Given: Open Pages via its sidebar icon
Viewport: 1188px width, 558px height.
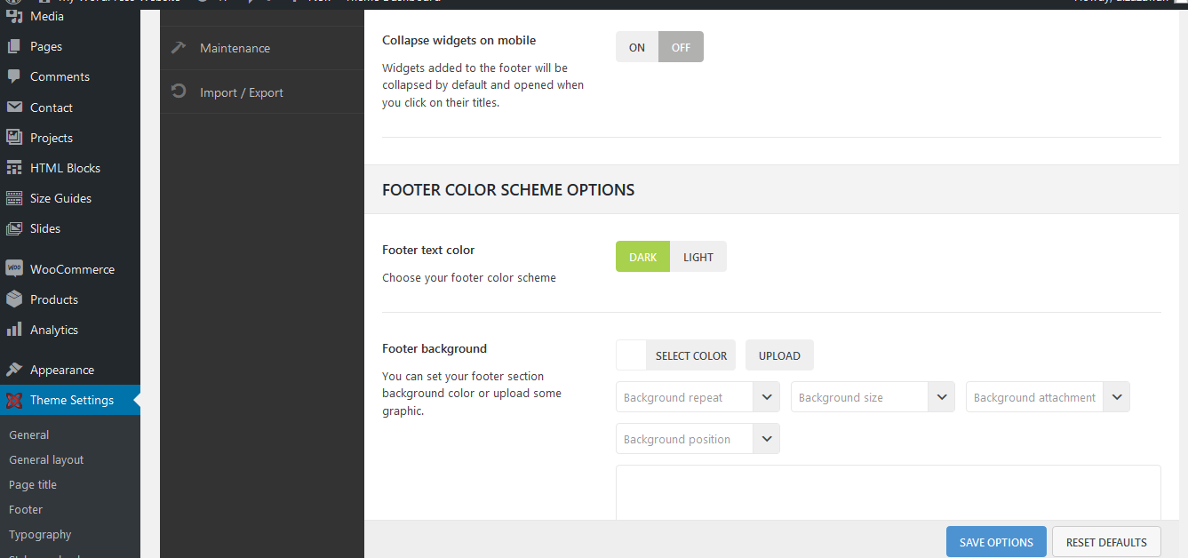Looking at the screenshot, I should pos(13,46).
